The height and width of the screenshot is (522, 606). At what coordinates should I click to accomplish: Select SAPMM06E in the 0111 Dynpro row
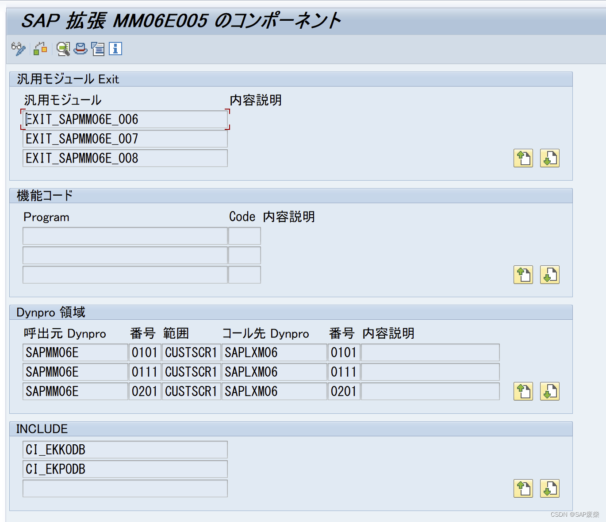[x=75, y=372]
